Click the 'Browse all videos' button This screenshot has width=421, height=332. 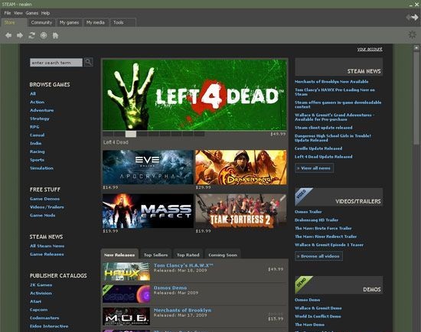(x=318, y=256)
